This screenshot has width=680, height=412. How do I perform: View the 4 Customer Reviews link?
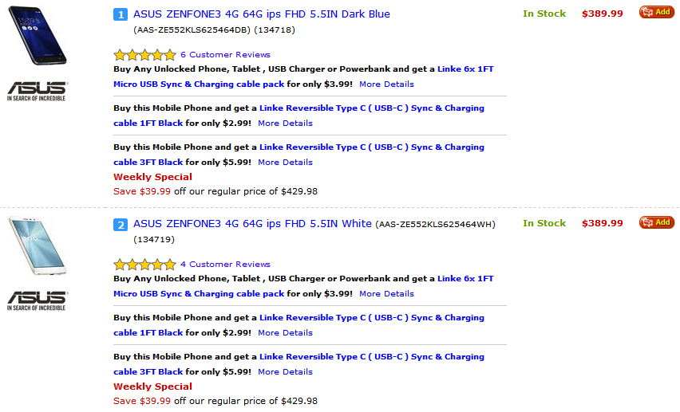(x=225, y=265)
